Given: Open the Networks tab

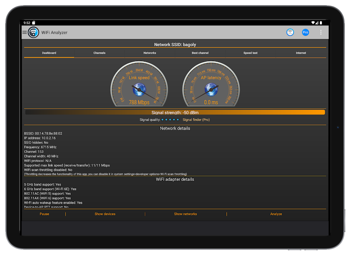Looking at the screenshot, I should coord(150,53).
